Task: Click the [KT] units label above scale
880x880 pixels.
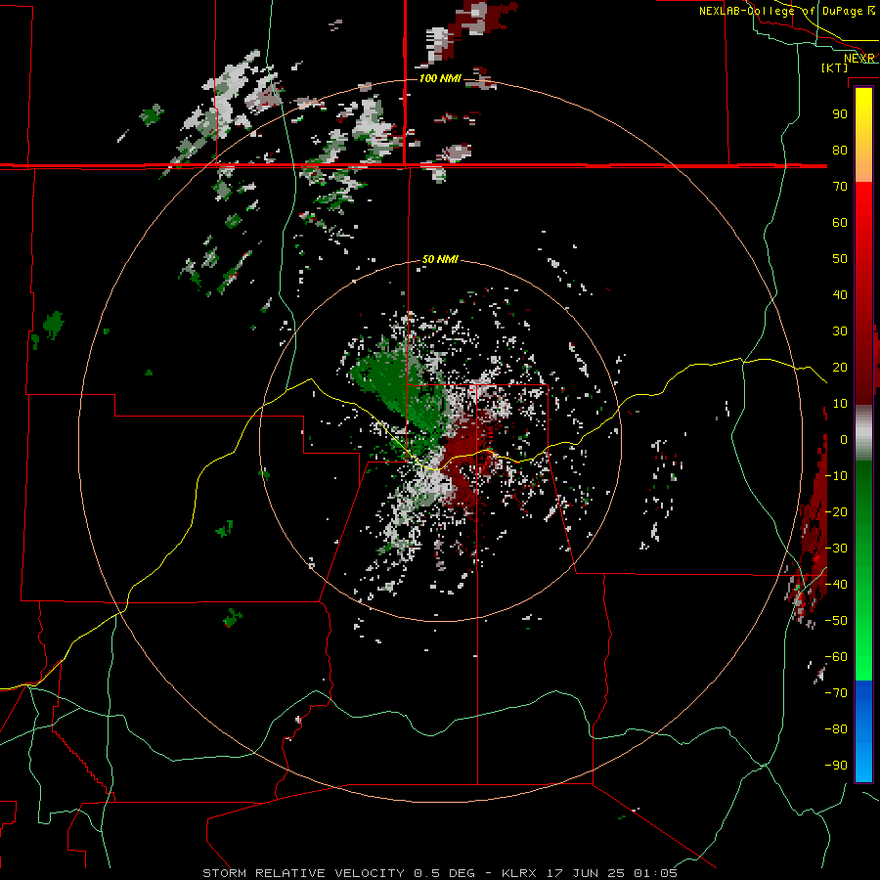Action: pos(835,67)
